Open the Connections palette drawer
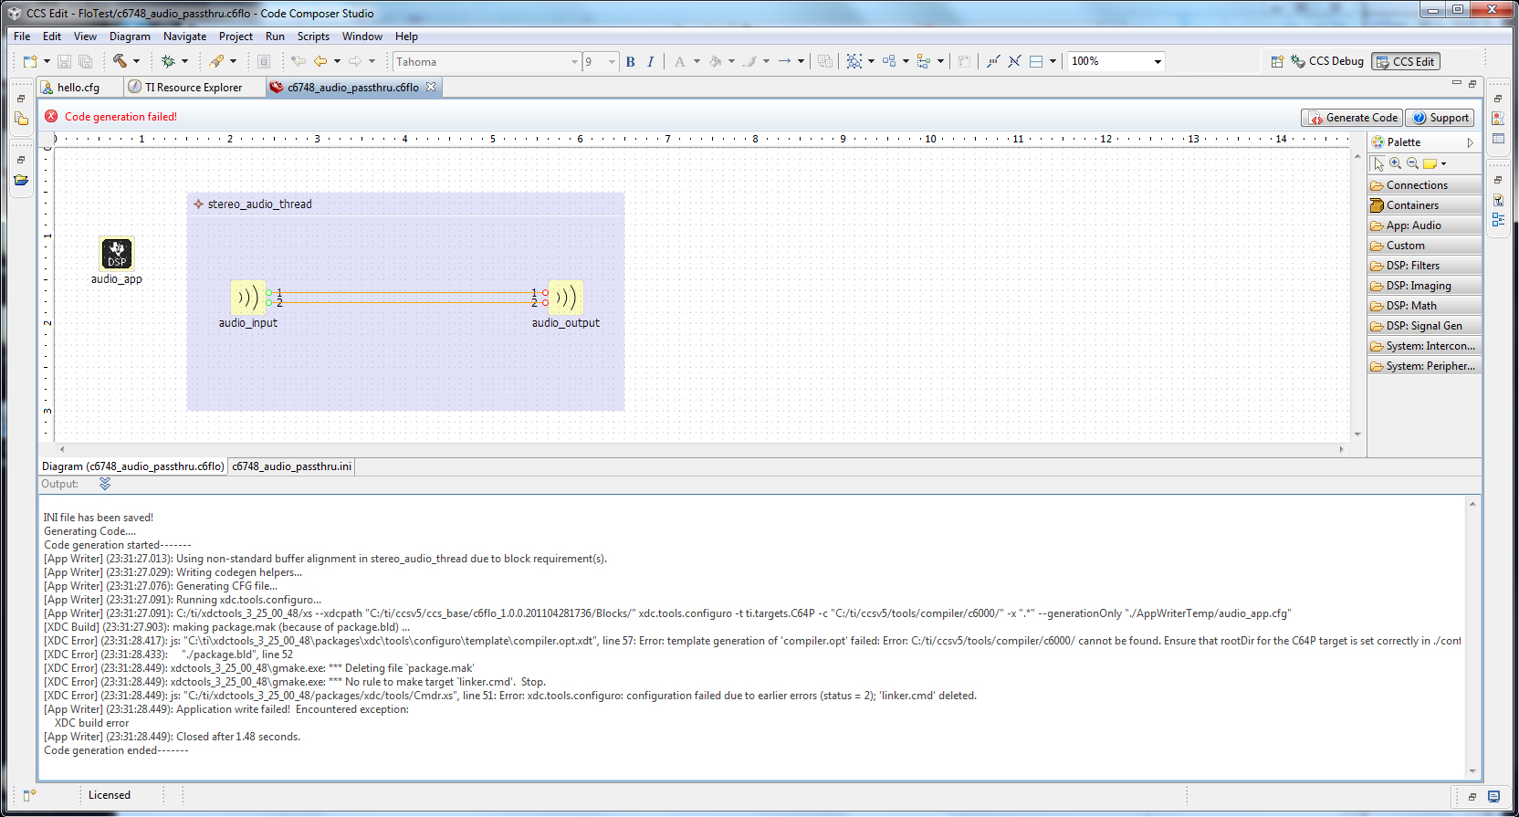 1424,185
